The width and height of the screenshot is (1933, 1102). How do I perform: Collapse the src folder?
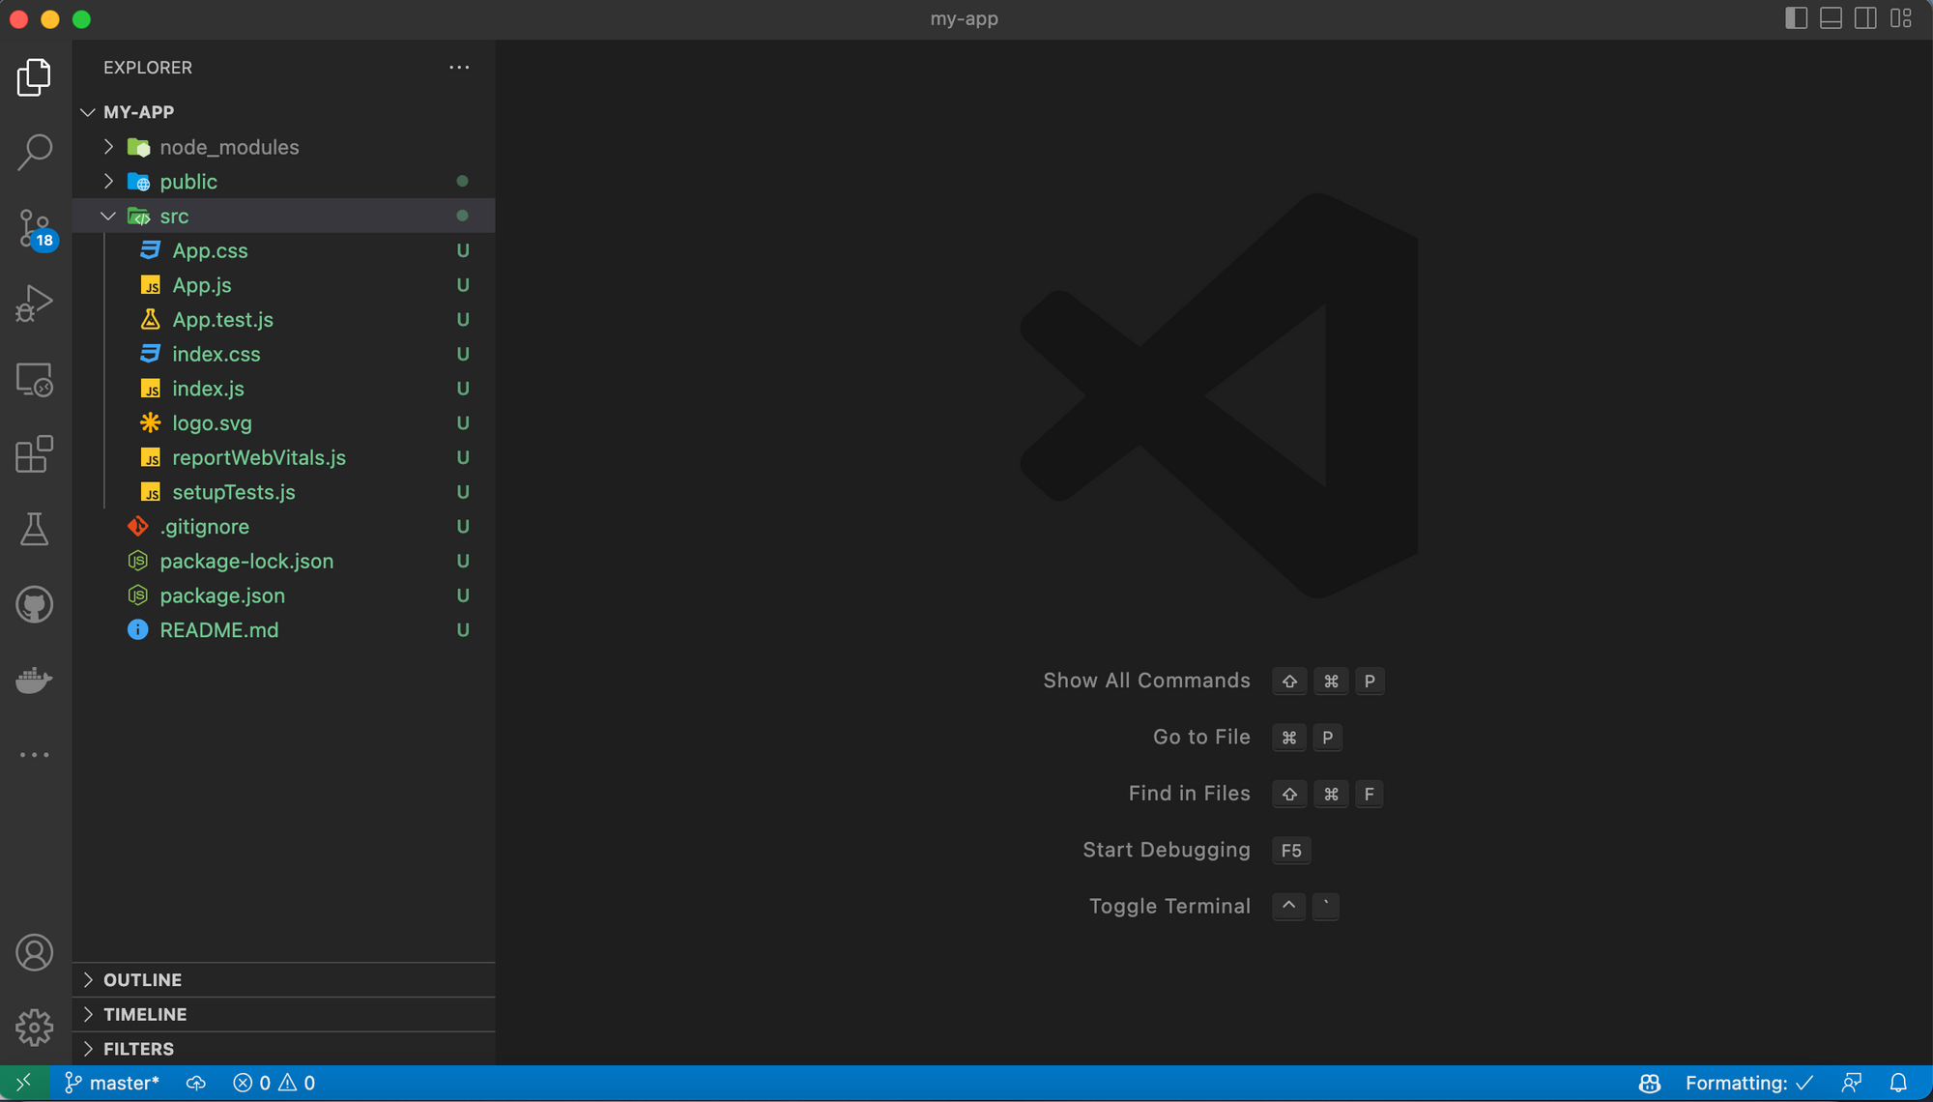click(x=108, y=217)
